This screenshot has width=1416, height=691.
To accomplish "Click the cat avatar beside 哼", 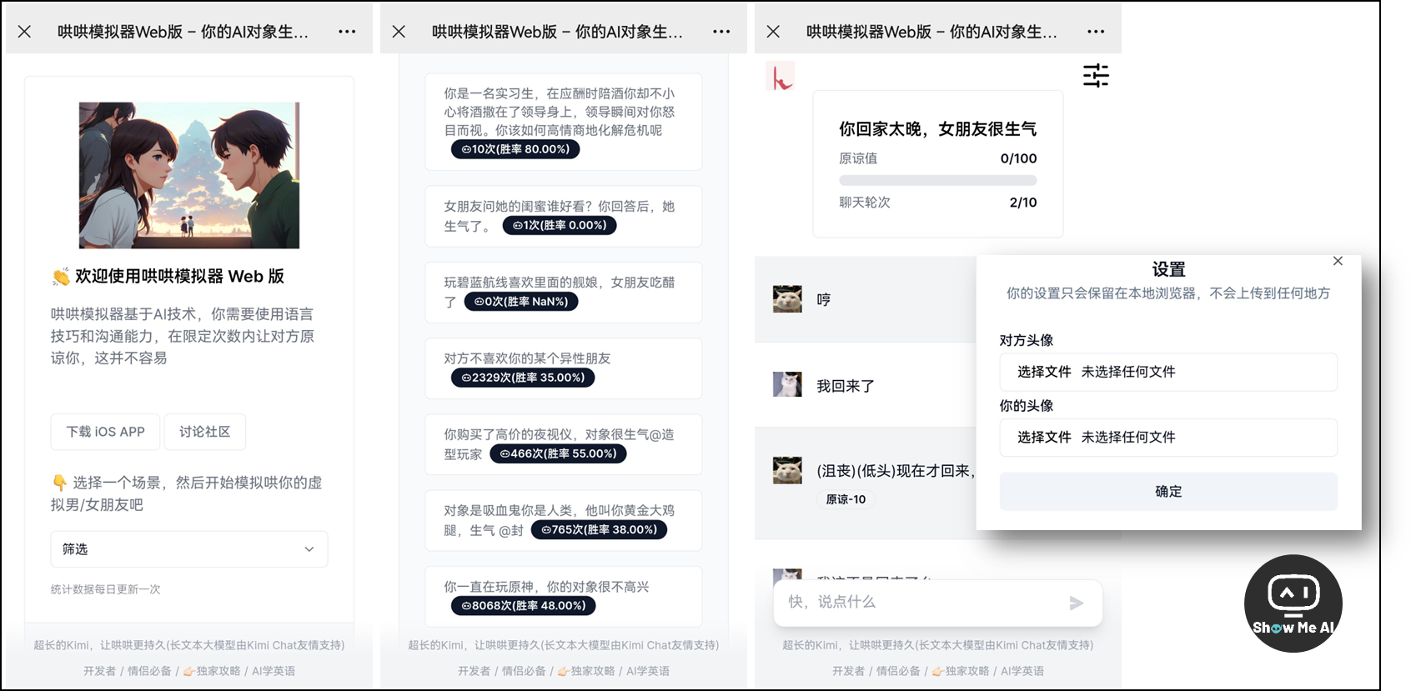I will point(787,299).
